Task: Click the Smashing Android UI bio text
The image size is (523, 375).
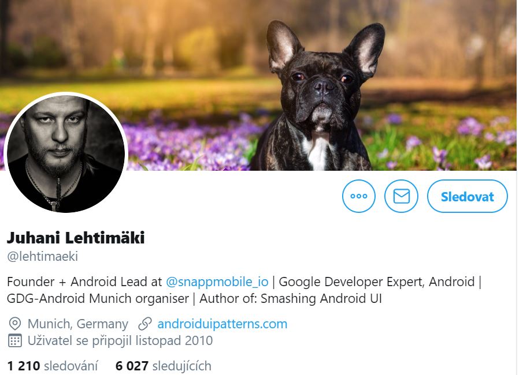Action: (x=321, y=298)
